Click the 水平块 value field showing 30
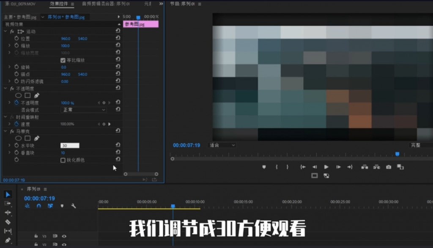The image size is (433, 248). (x=70, y=145)
